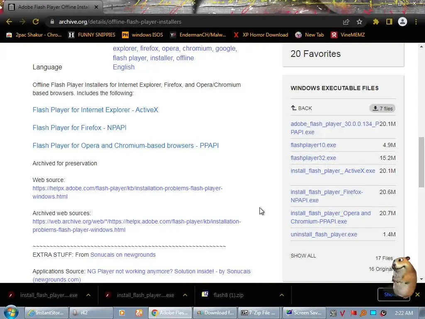Select the Adobe Flash Player Offline Installer tab

point(53,7)
